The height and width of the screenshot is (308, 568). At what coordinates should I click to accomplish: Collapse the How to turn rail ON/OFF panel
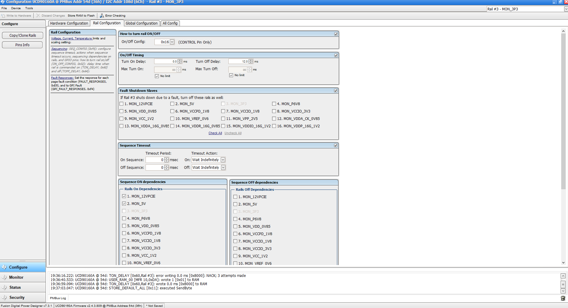(x=336, y=34)
